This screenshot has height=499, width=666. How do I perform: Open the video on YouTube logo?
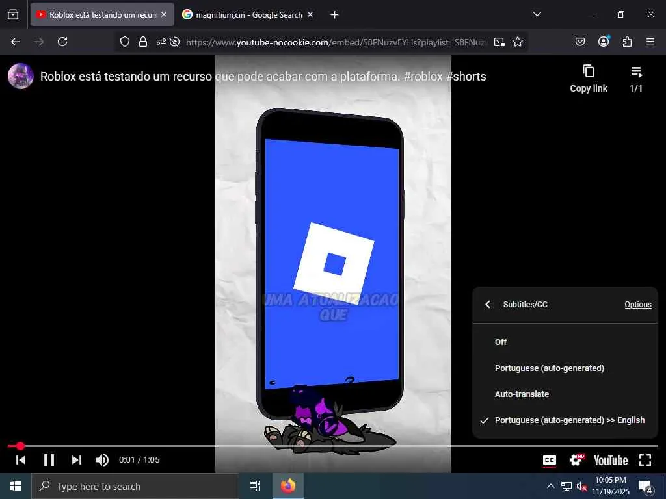610,461
